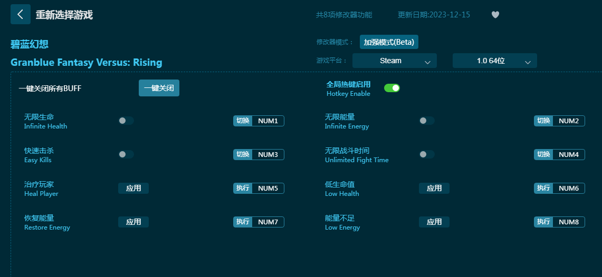Toggle the global Hotkey Enable switch
Image resolution: width=602 pixels, height=277 pixels.
coord(392,88)
